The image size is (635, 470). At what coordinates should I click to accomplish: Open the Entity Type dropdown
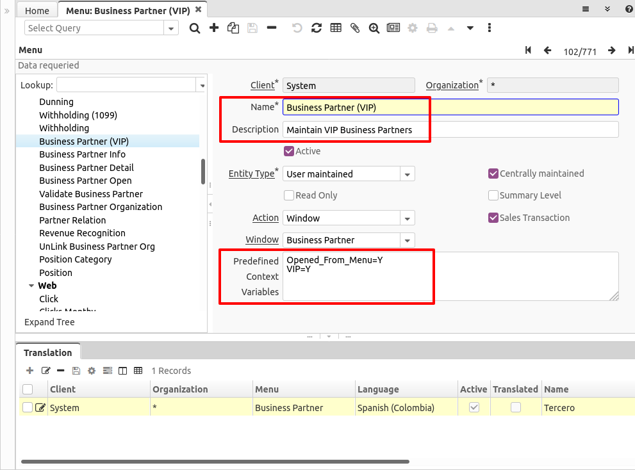408,174
